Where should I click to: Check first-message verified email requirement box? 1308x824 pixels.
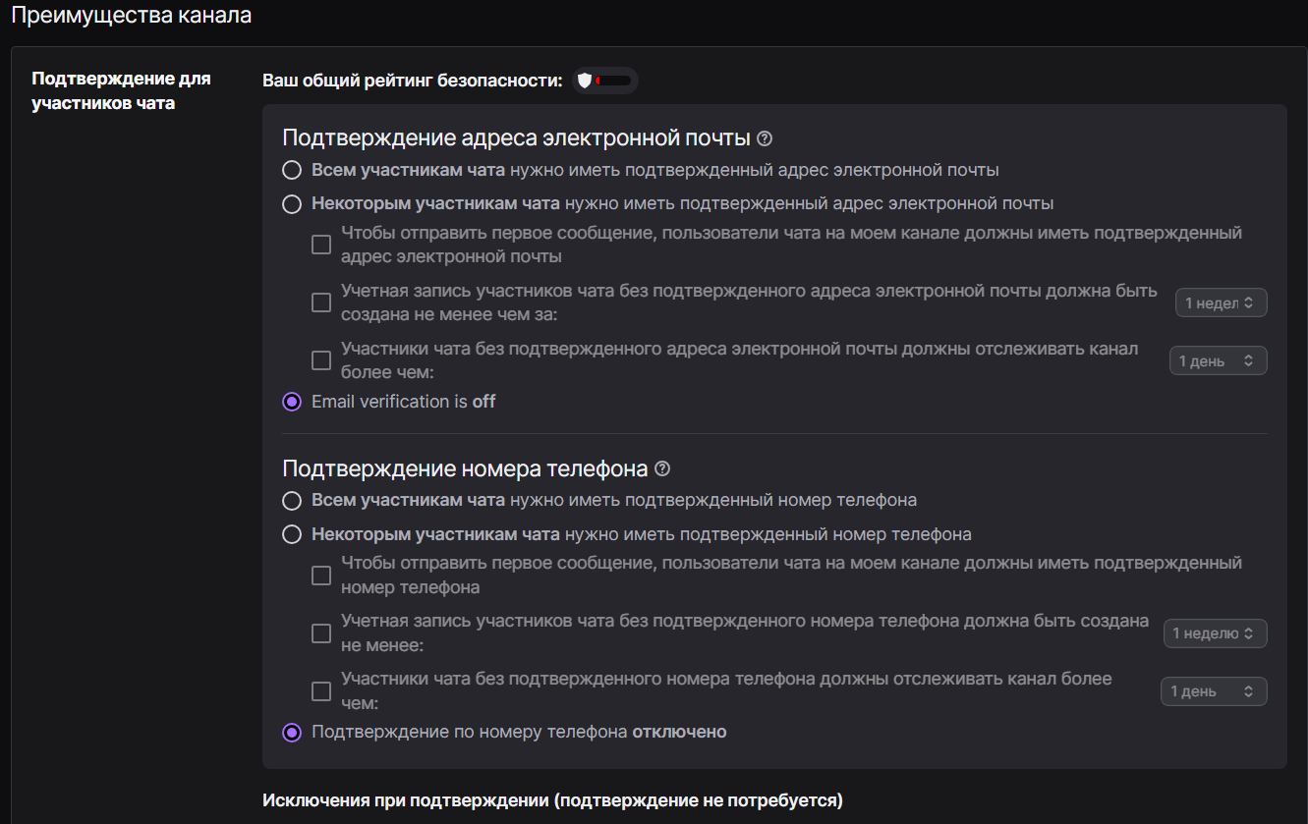321,245
